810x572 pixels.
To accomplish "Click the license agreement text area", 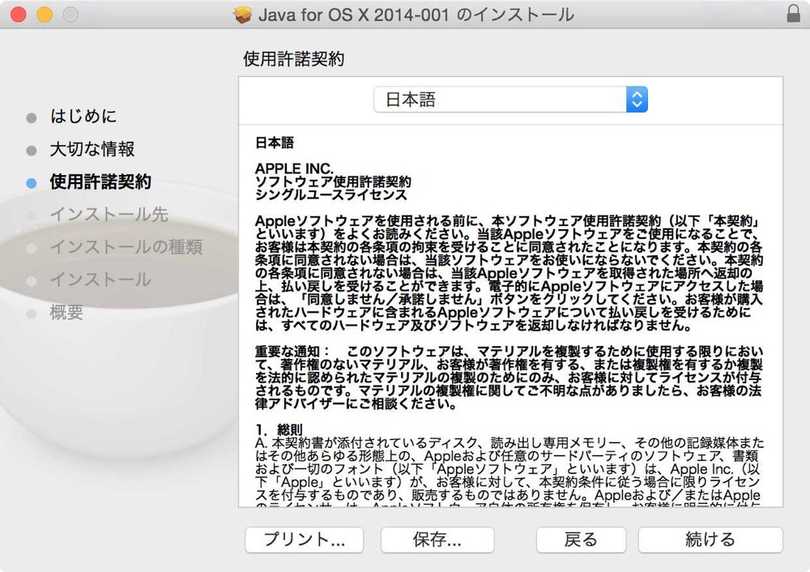I will [x=510, y=316].
